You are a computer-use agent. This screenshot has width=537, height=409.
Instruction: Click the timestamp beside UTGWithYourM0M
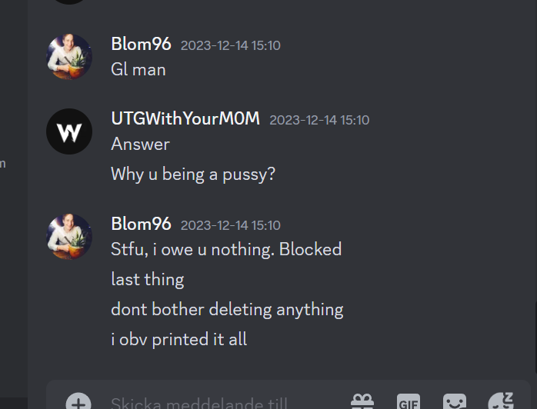pyautogui.click(x=319, y=120)
